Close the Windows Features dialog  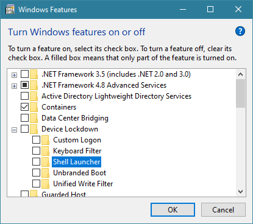(x=238, y=10)
